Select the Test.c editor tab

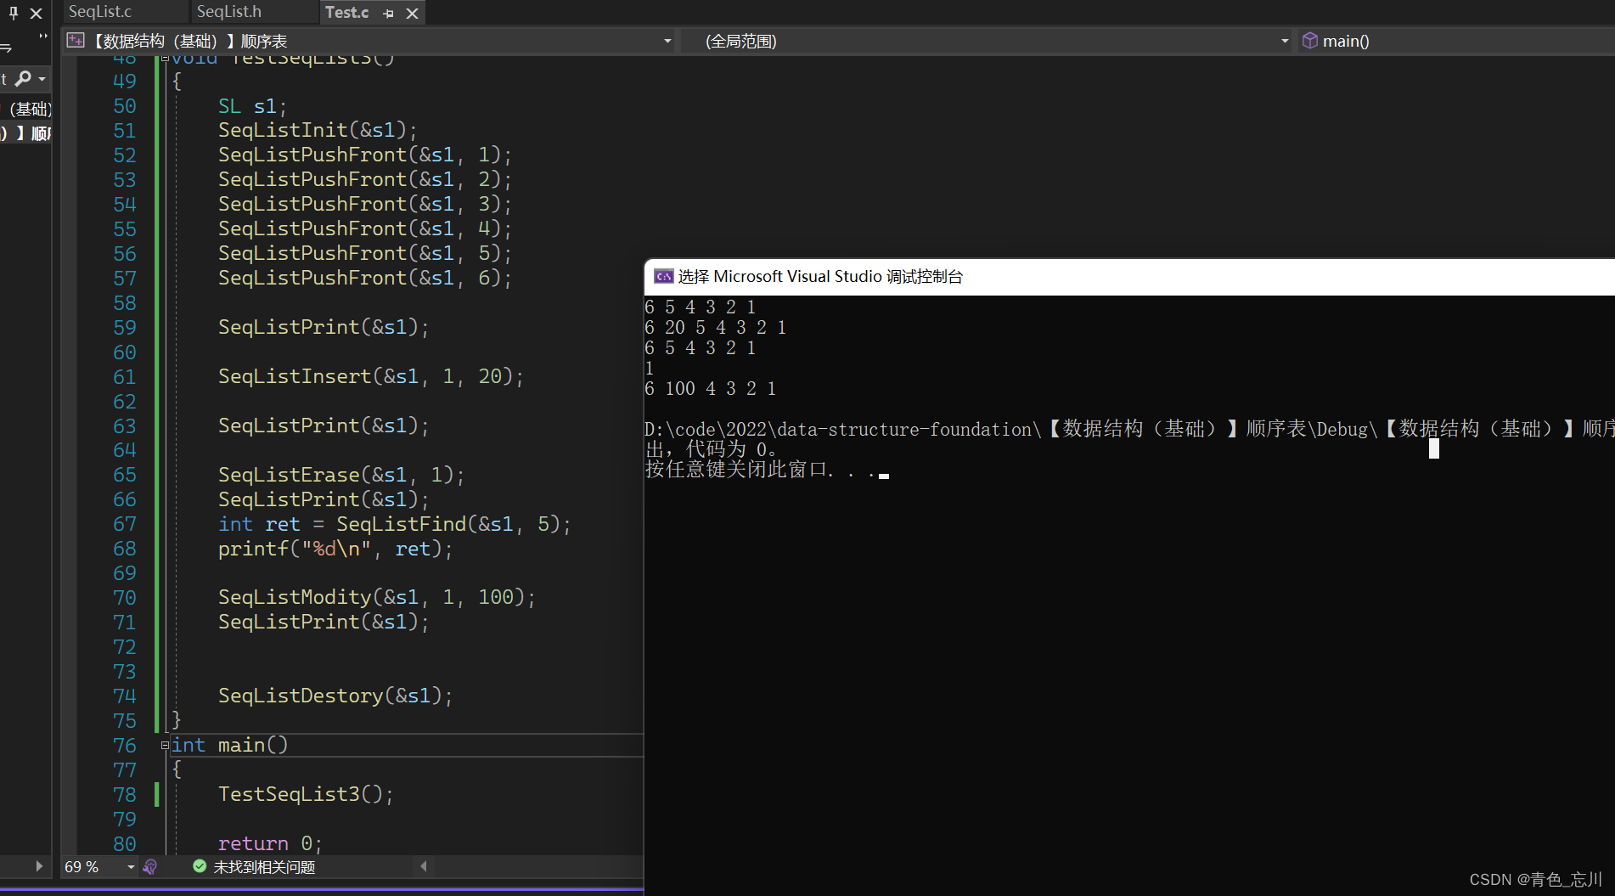(346, 12)
